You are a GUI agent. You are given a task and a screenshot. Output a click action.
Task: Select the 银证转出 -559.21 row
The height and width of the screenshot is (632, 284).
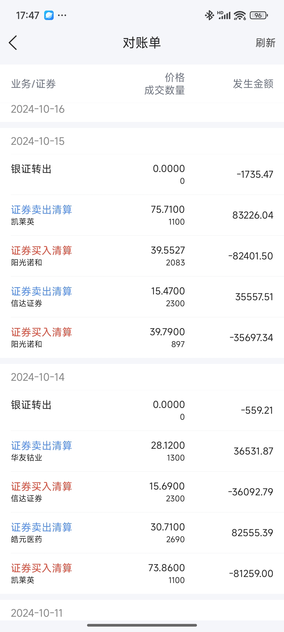pos(142,410)
